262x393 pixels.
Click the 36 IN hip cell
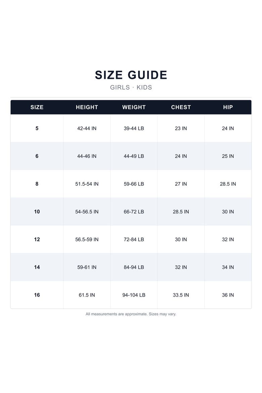228,295
